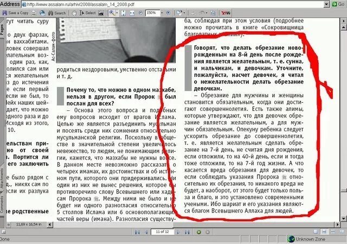Choose the Snapshot camera tool
The width and height of the screenshot is (347, 244).
(101, 13)
